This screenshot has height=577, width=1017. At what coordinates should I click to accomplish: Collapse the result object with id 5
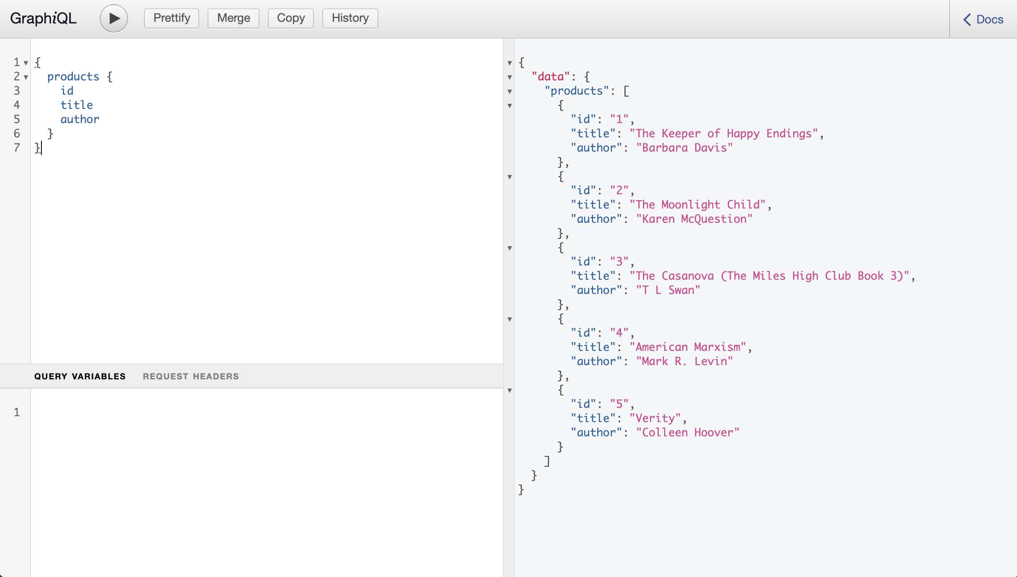510,391
